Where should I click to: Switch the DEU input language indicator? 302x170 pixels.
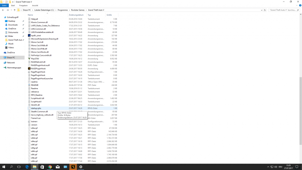point(281,167)
